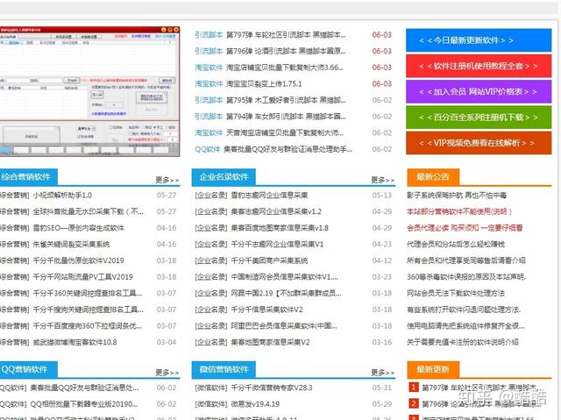Image resolution: width=561 pixels, height=420 pixels.
Task: Expand 更多>> for 微信营销软件 section
Action: (x=383, y=373)
